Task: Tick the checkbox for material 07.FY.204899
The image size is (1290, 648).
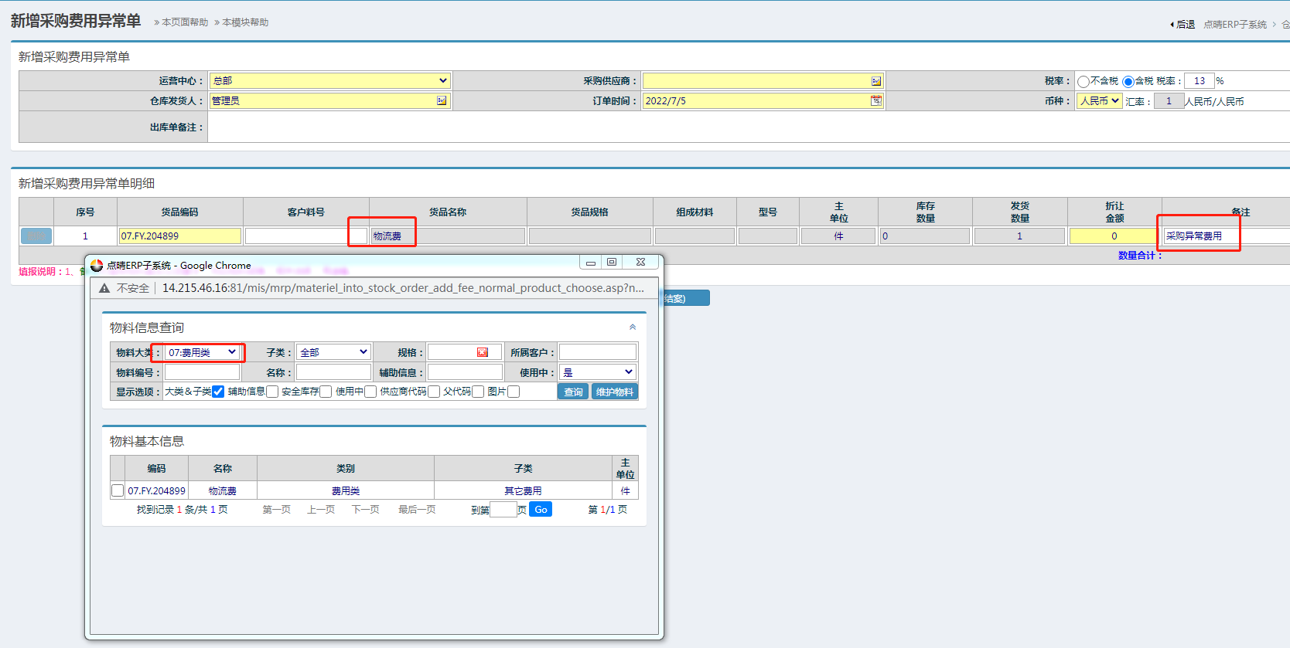Action: click(118, 490)
